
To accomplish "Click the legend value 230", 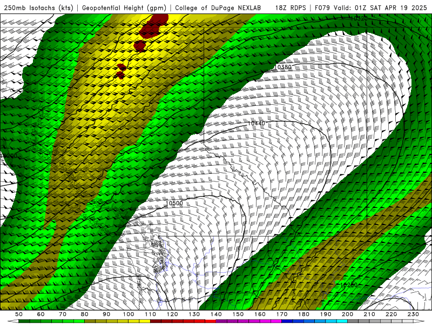I will (413, 314).
